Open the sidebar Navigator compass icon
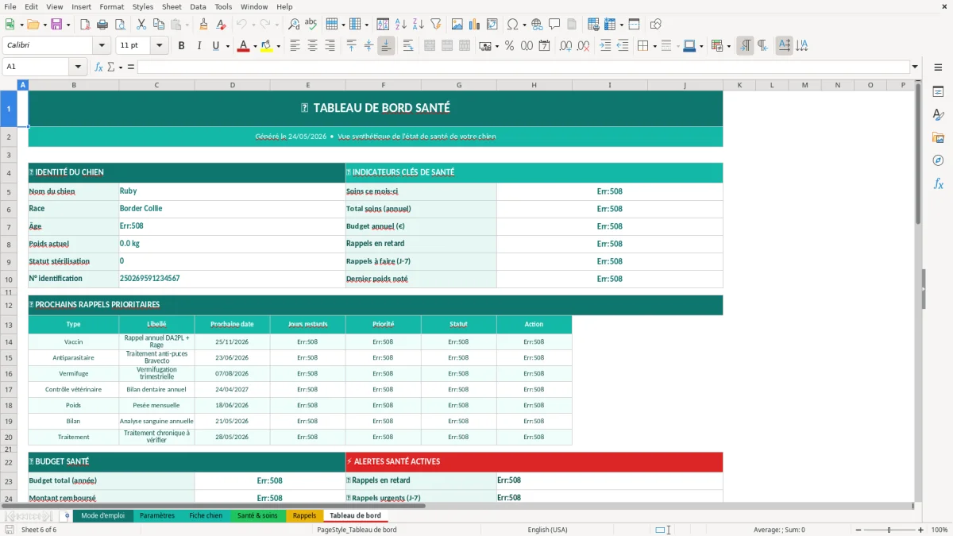The image size is (953, 536). (938, 161)
